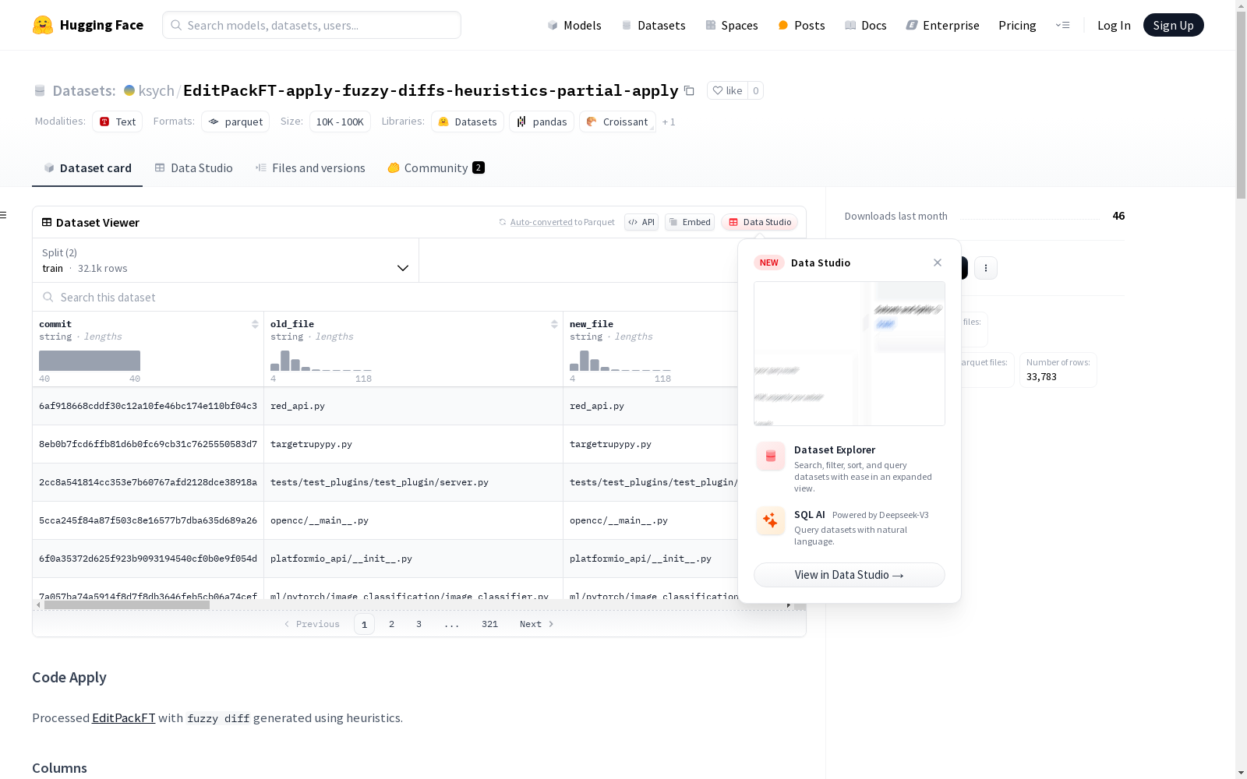Open the three-dot options menu in sidebar
Viewport: 1247px width, 779px height.
986,268
